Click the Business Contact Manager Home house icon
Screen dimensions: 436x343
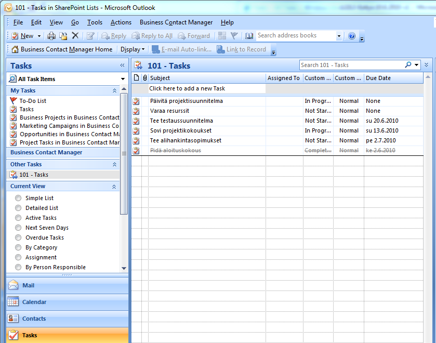coord(15,49)
